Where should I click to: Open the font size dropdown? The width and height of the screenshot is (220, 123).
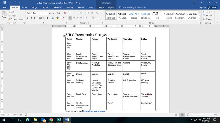pyautogui.click(x=47, y=13)
